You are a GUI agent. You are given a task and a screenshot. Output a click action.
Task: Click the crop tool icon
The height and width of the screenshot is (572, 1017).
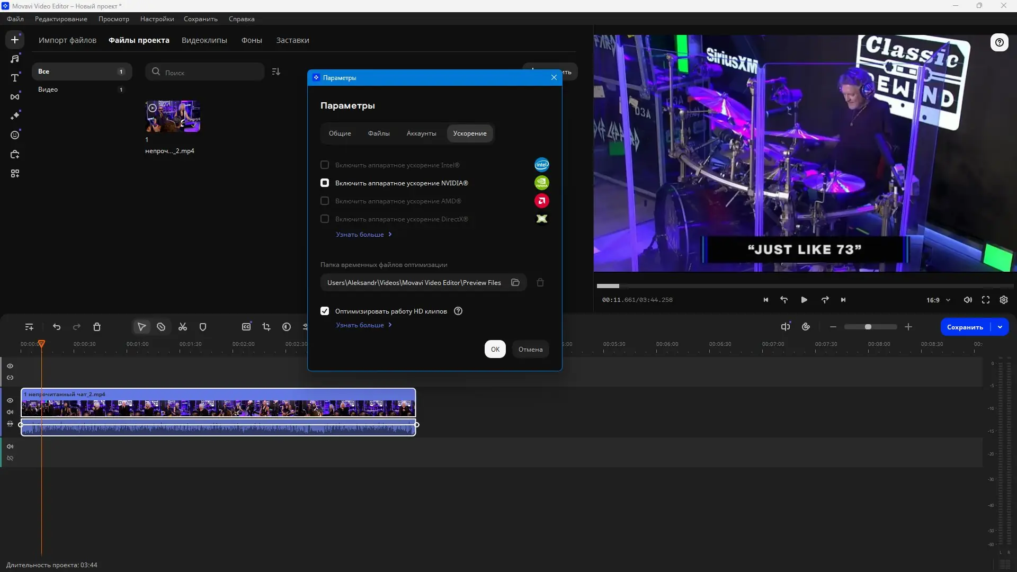point(266,327)
